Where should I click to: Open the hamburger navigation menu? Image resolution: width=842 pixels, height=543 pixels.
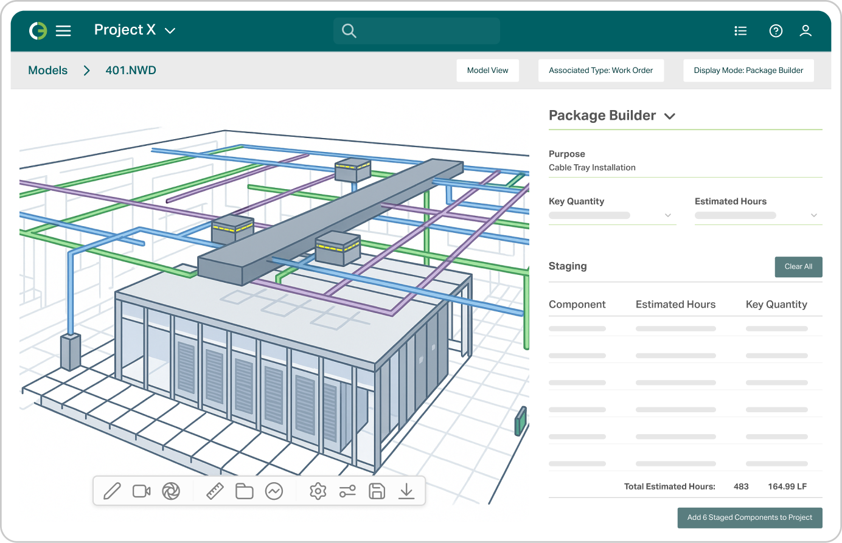(x=63, y=30)
